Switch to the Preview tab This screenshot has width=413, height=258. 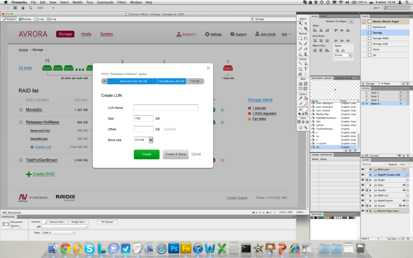(x=25, y=19)
